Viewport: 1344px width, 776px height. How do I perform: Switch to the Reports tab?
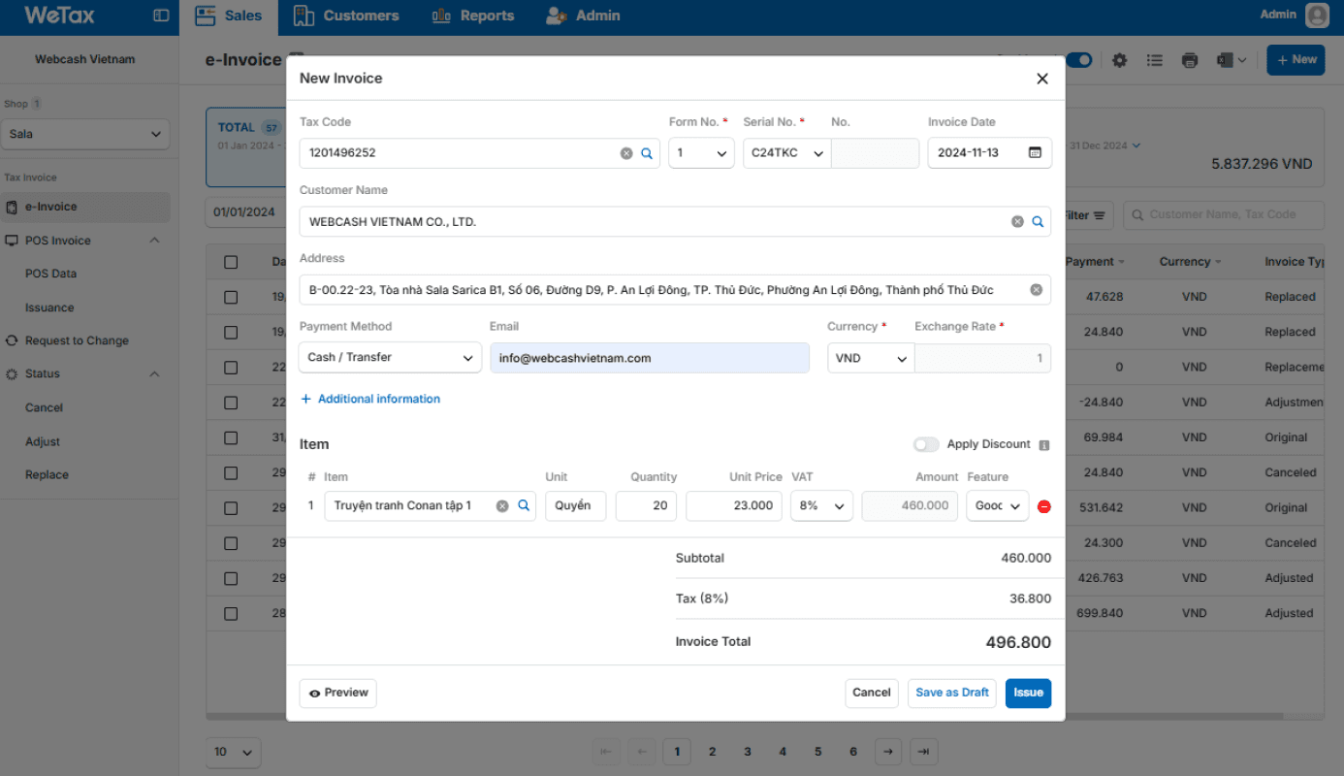(473, 16)
